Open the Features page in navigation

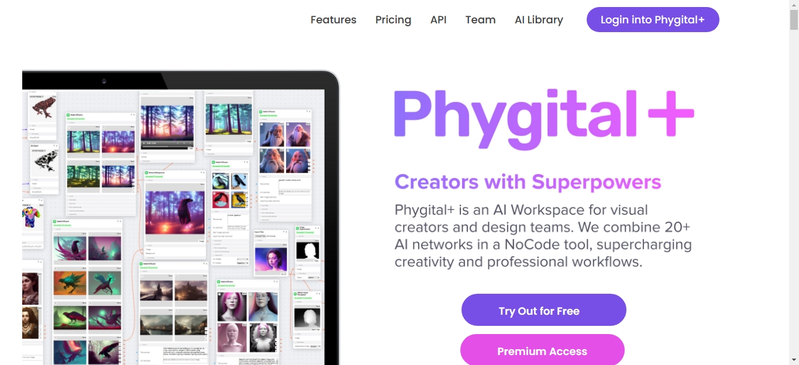pyautogui.click(x=333, y=20)
